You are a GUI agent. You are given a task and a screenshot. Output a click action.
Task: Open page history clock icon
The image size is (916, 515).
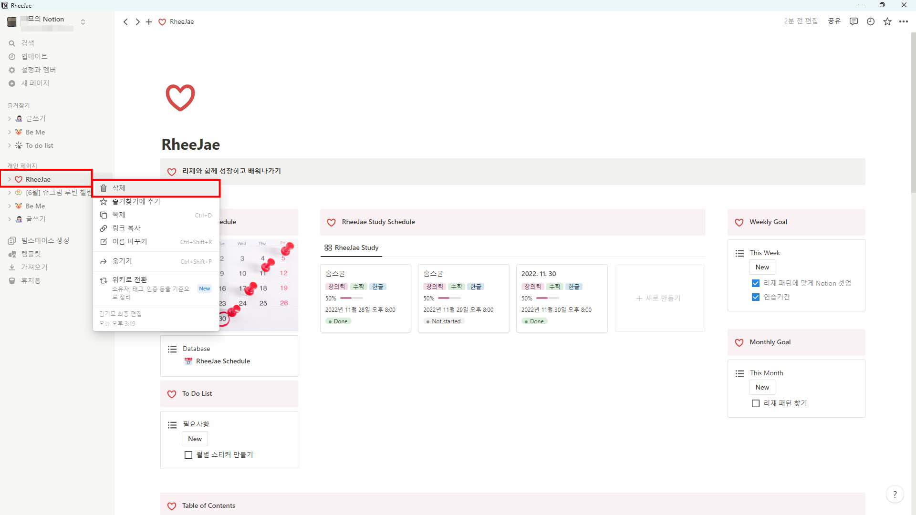(x=870, y=21)
